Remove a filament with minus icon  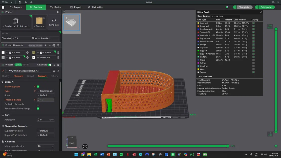50,45
